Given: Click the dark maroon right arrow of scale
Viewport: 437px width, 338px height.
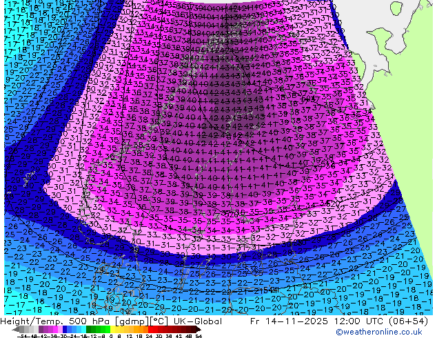Looking at the screenshot, I should tap(198, 329).
